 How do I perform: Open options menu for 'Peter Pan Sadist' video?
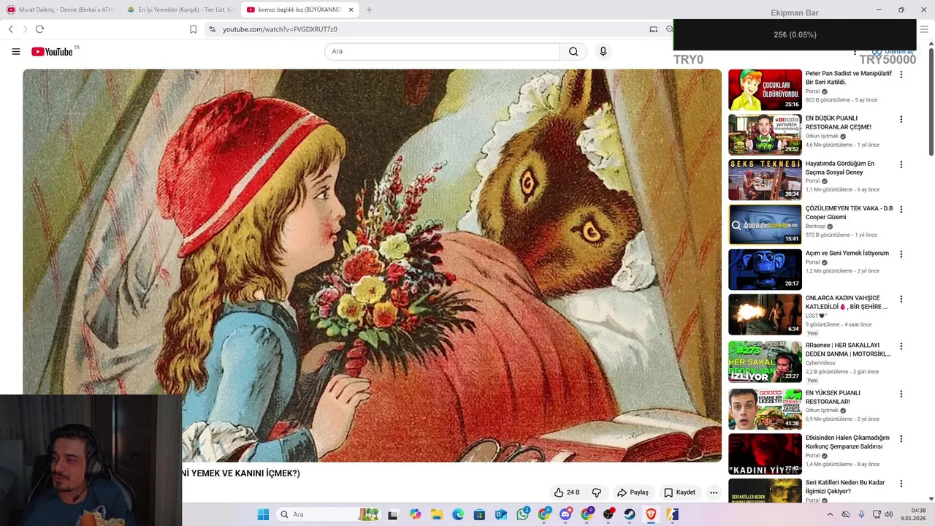(x=901, y=75)
